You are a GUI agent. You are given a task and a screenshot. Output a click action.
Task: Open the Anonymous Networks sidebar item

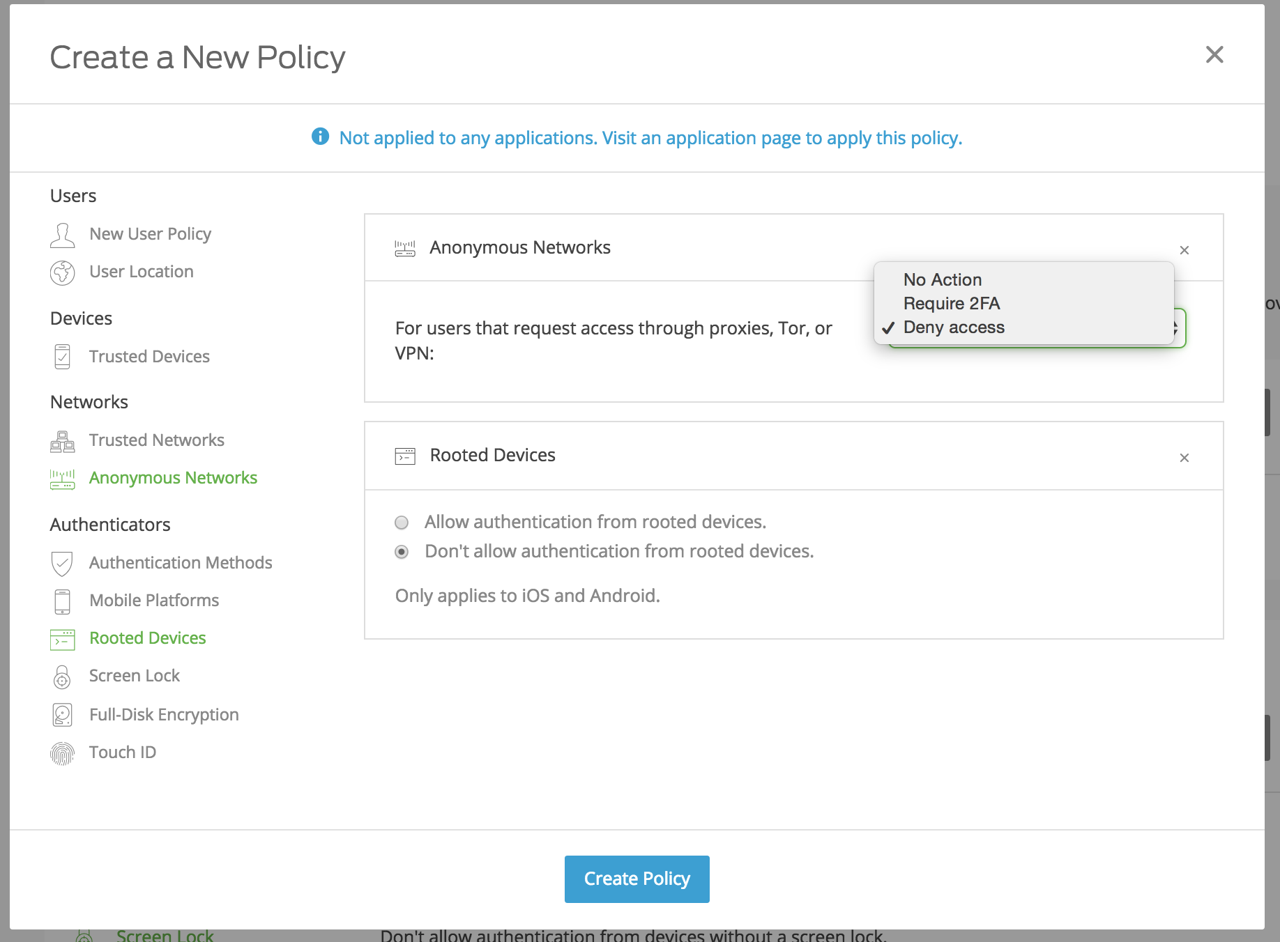(x=173, y=478)
